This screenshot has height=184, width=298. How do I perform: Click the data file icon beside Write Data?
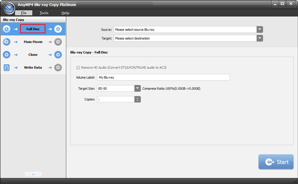6,68
